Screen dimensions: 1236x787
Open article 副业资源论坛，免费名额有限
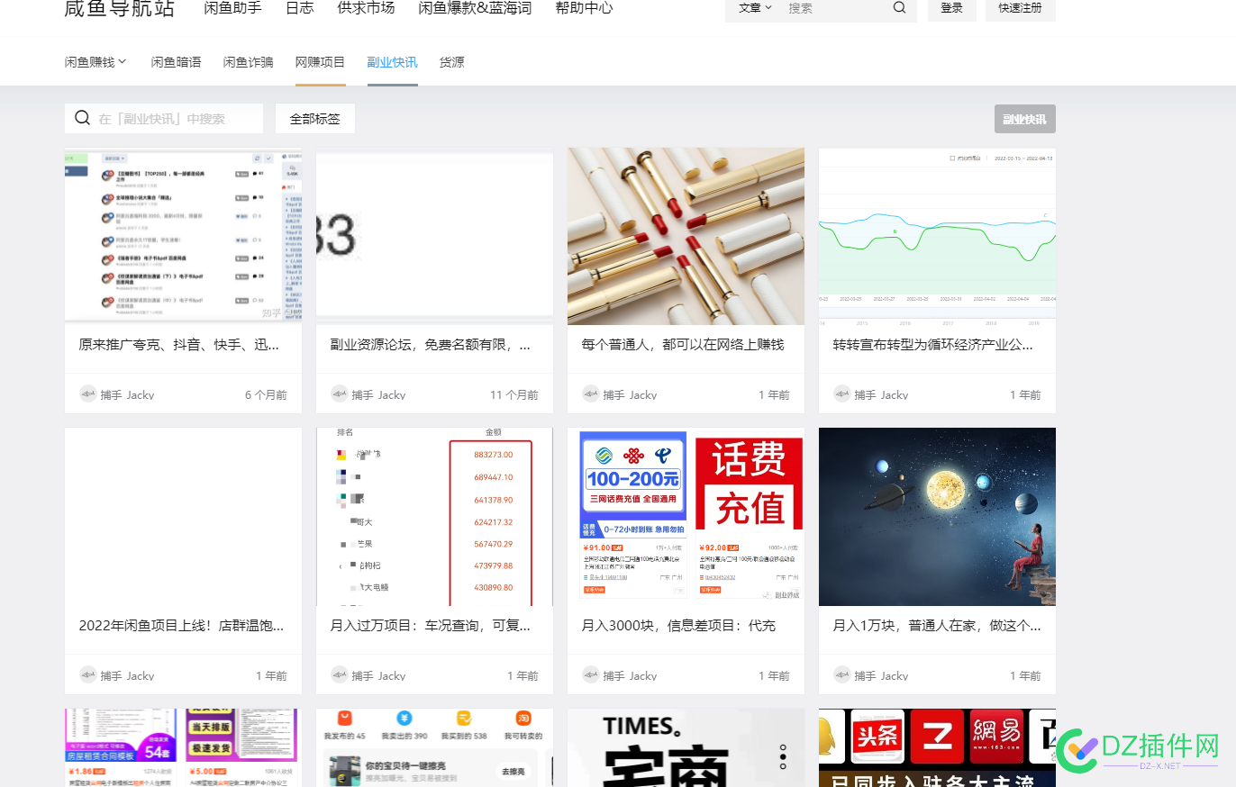(x=431, y=345)
